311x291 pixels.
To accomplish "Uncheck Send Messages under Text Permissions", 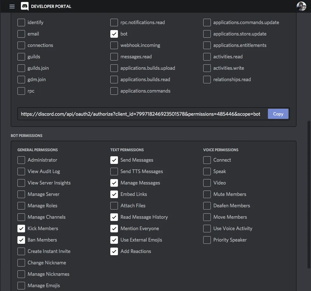I will [x=114, y=160].
